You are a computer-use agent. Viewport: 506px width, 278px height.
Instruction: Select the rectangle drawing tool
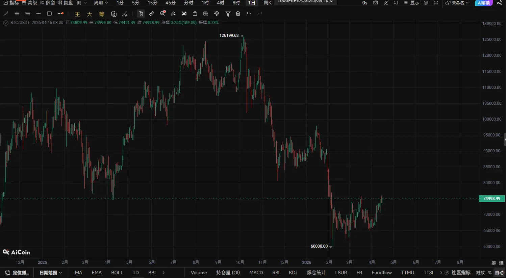point(49,14)
